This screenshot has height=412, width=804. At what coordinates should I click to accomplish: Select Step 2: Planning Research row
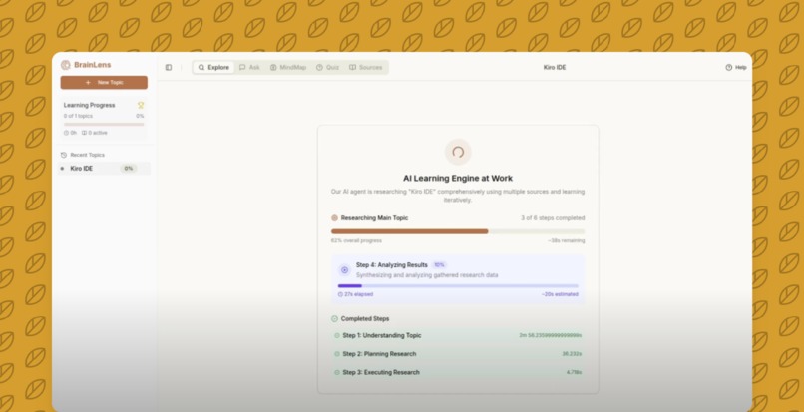coord(458,354)
